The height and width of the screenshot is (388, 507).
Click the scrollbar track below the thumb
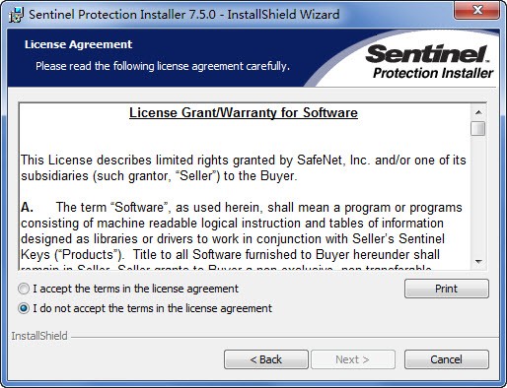(x=478, y=195)
